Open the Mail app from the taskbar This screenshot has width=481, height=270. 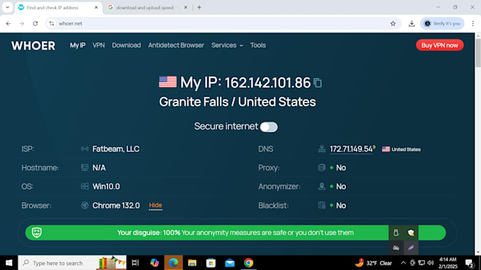point(230,263)
